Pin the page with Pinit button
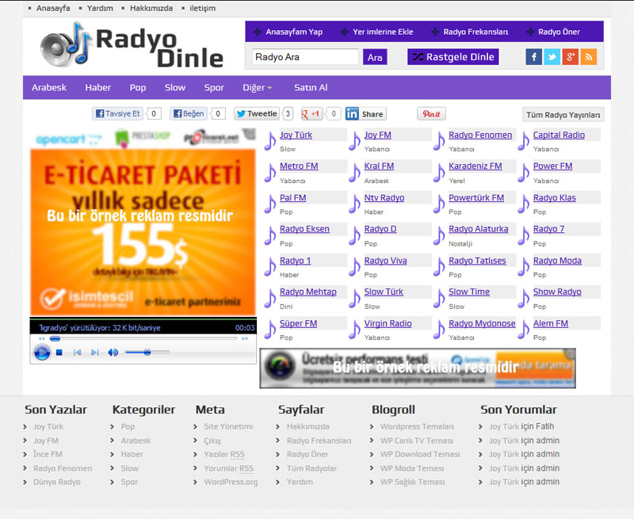Viewport: 634px width, 519px height. (431, 114)
